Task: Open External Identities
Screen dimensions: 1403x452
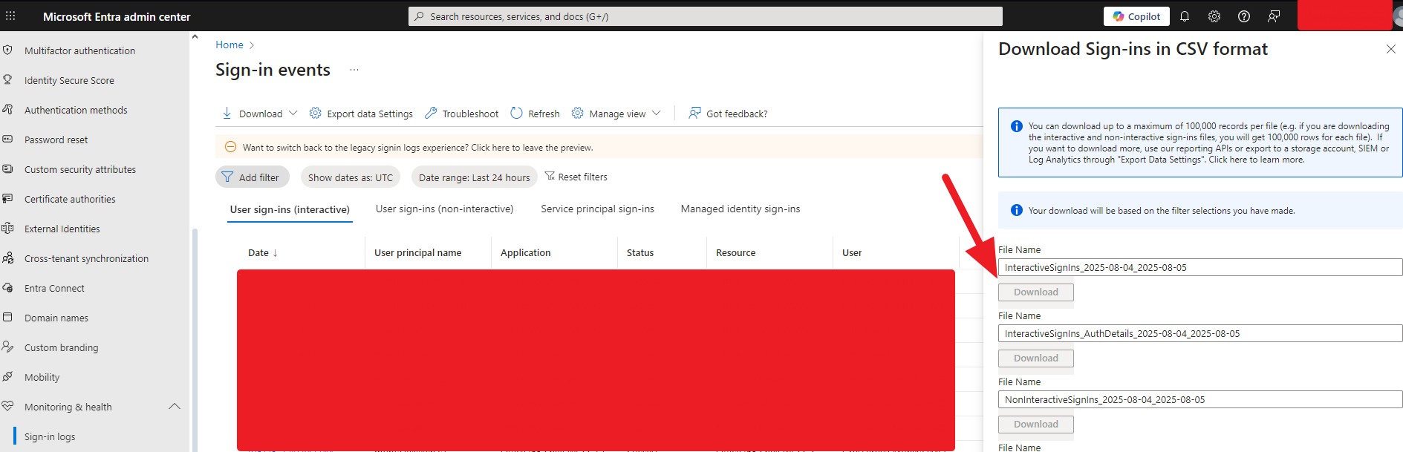Action: (62, 229)
